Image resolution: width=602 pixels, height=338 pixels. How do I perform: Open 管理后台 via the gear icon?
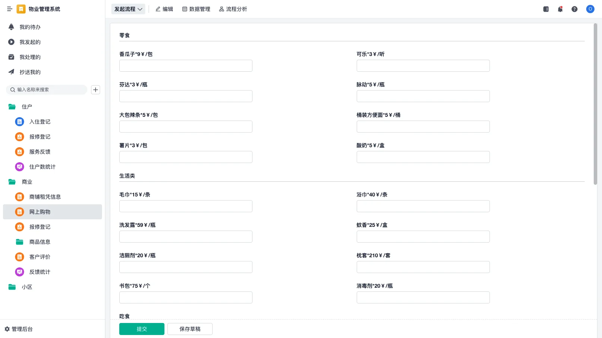pos(7,329)
